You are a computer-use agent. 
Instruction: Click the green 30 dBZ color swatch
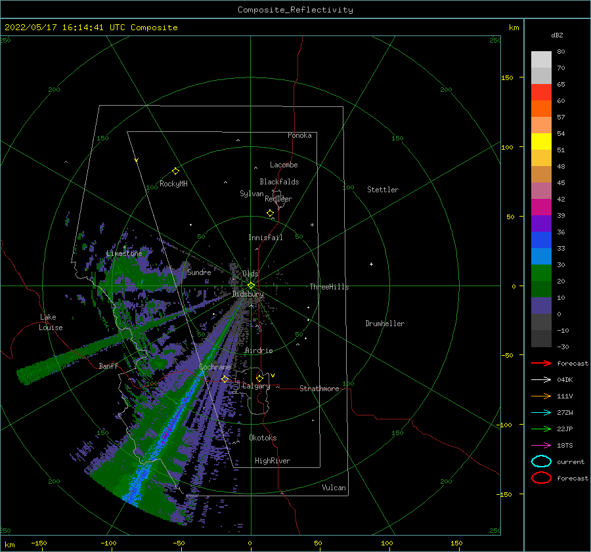point(541,272)
